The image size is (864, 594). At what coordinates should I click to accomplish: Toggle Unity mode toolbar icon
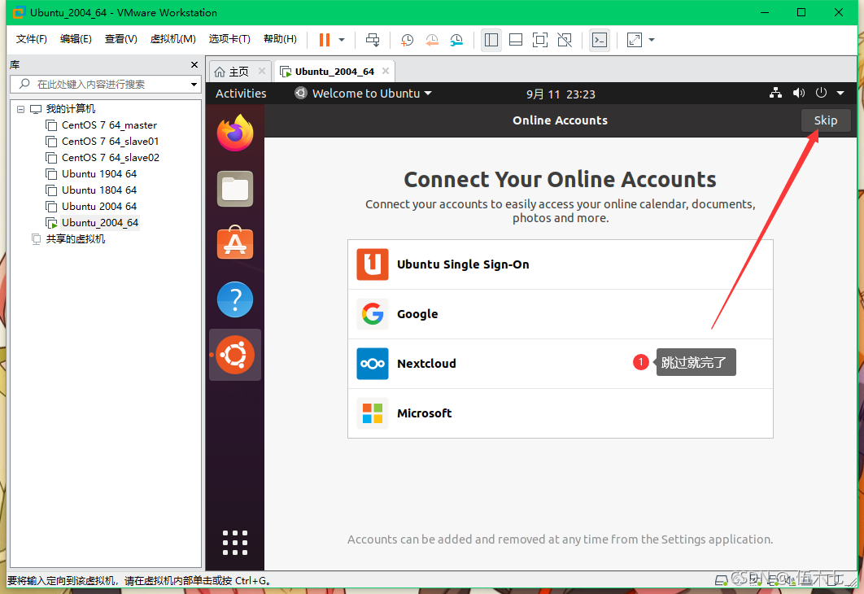pos(565,40)
